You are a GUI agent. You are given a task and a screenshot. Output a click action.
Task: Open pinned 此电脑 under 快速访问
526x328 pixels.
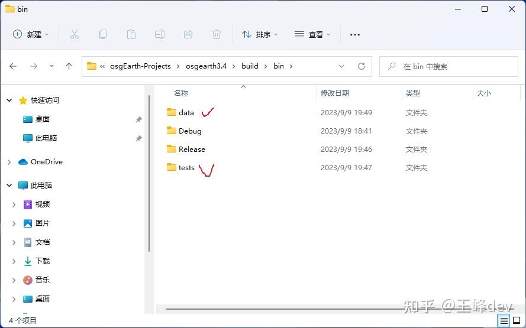tap(46, 138)
